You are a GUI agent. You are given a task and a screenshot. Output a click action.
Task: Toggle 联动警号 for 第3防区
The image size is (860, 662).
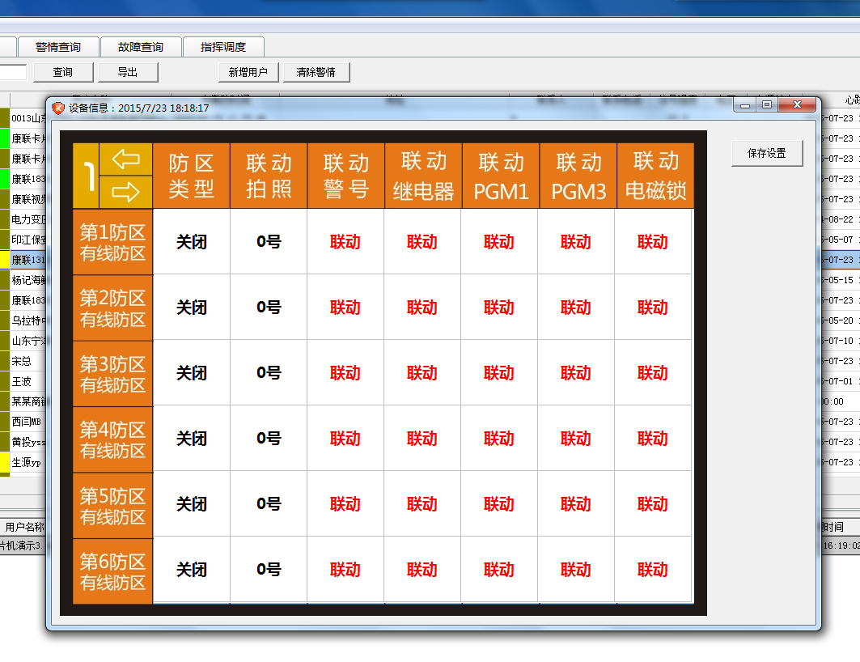345,373
